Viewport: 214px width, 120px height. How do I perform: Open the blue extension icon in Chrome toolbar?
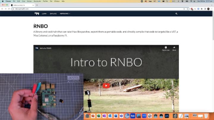point(198,9)
